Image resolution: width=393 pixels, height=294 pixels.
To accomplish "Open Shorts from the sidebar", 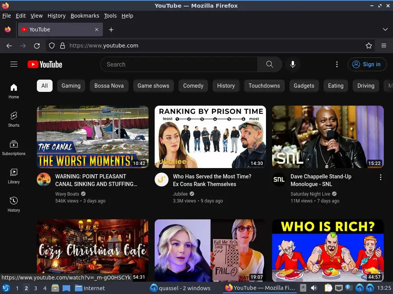I will click(14, 119).
